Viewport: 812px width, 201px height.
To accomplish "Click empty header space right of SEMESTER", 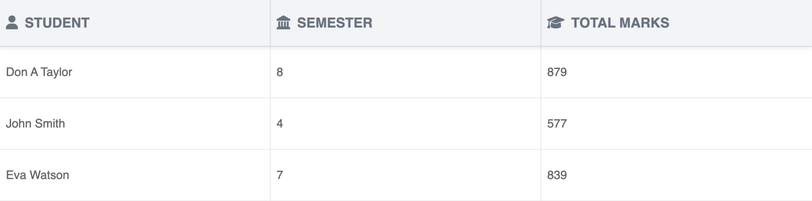I will pyautogui.click(x=456, y=23).
